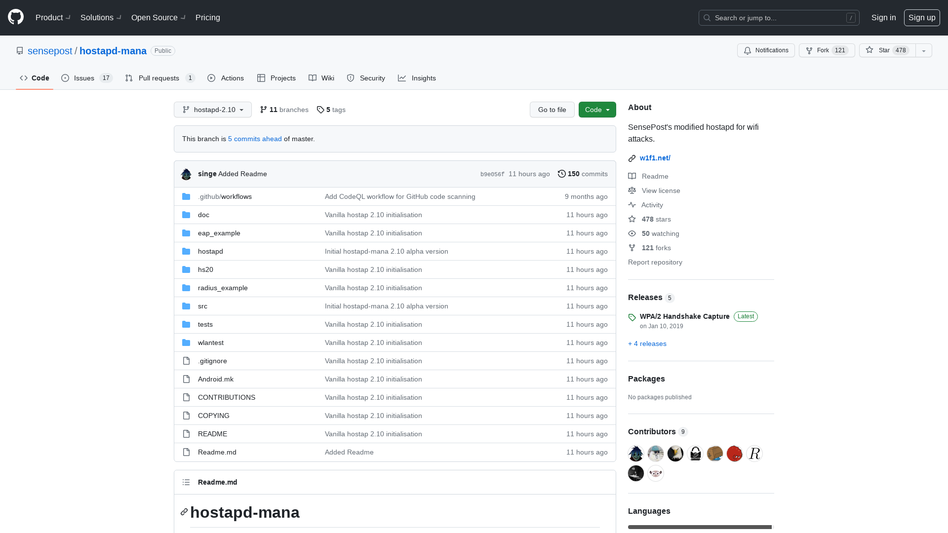Open the 150 commits history link
Image resolution: width=948 pixels, height=533 pixels.
(583, 174)
